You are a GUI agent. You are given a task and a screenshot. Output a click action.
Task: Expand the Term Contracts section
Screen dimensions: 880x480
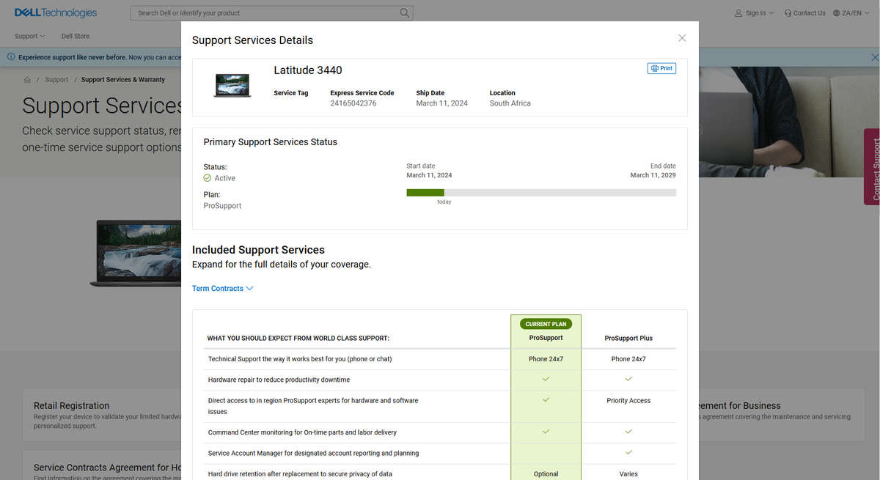point(222,289)
